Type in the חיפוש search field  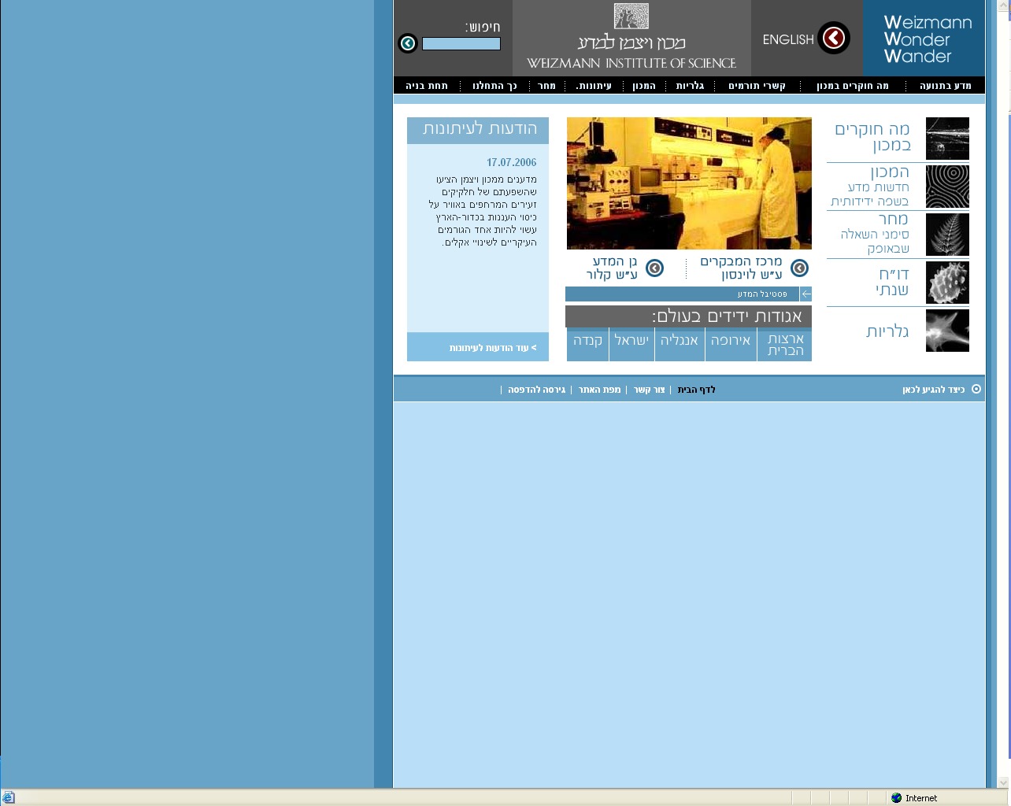[461, 44]
